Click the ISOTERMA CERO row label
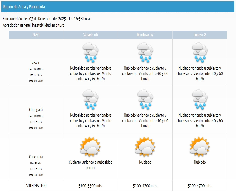 pos(36,186)
